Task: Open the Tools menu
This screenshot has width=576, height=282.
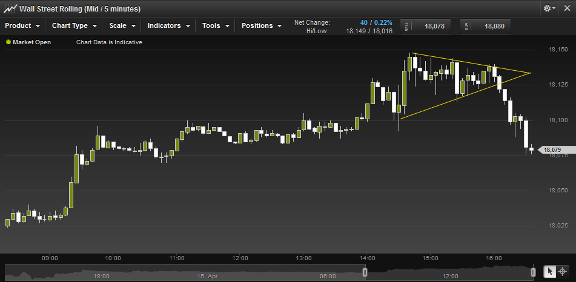Action: tap(216, 26)
